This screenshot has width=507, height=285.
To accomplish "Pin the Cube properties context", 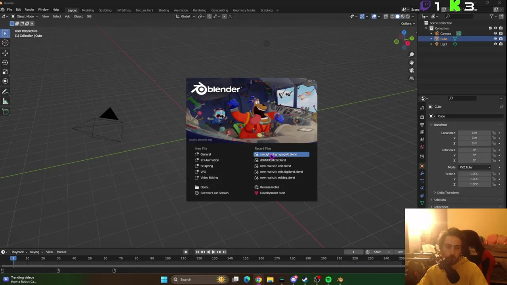I will click(501, 106).
